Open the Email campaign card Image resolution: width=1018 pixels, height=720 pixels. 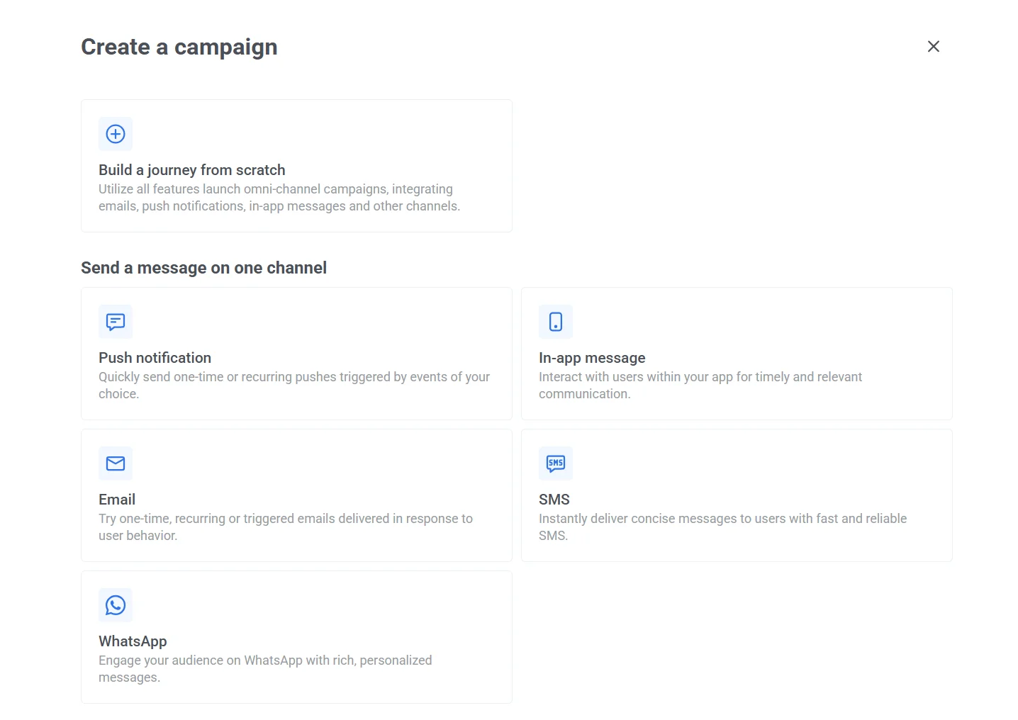coord(296,495)
